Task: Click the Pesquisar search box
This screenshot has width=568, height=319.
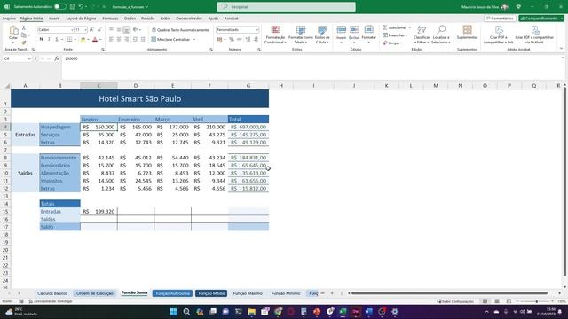Action: pos(286,7)
